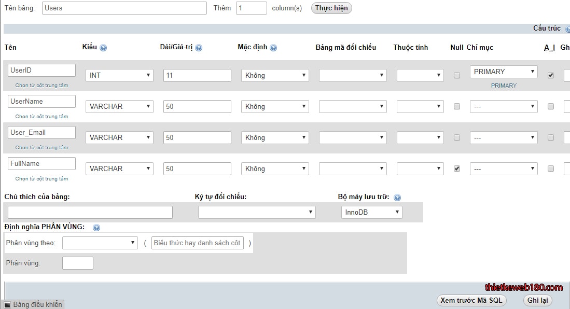The height and width of the screenshot is (309, 570).
Task: Click the Thực hiện button
Action: [331, 8]
